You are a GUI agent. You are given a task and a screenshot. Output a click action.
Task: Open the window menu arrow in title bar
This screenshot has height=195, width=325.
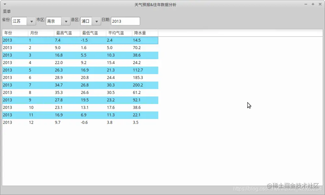5,4
